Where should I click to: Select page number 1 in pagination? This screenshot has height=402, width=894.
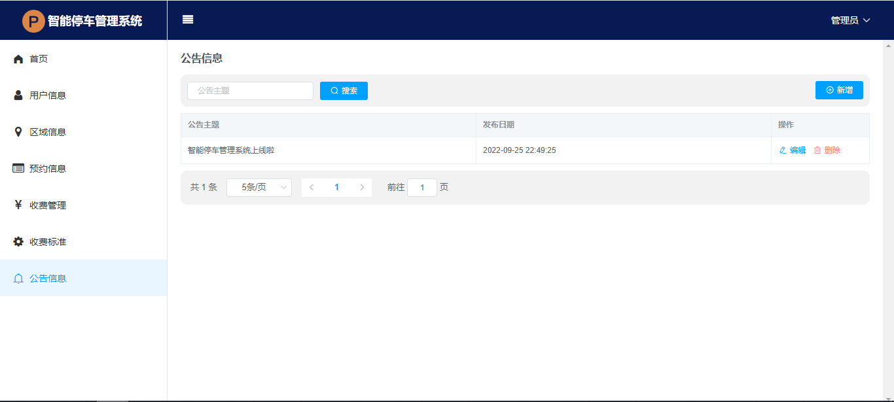(x=337, y=188)
